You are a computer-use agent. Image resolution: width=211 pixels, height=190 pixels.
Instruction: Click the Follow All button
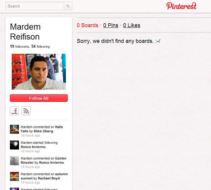[x=39, y=98]
